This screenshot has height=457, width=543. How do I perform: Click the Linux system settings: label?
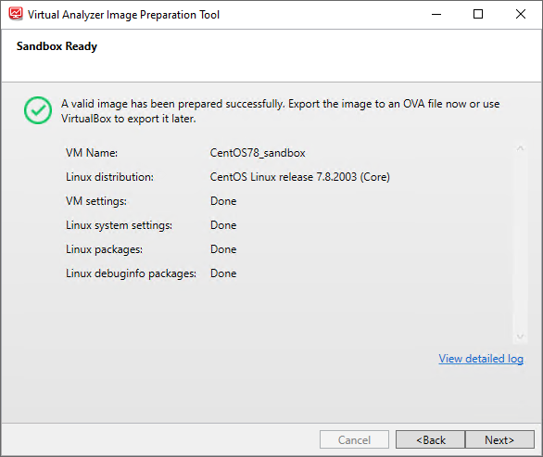point(120,225)
